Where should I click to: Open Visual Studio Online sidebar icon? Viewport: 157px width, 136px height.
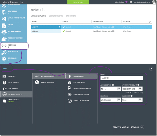click(x=4, y=19)
